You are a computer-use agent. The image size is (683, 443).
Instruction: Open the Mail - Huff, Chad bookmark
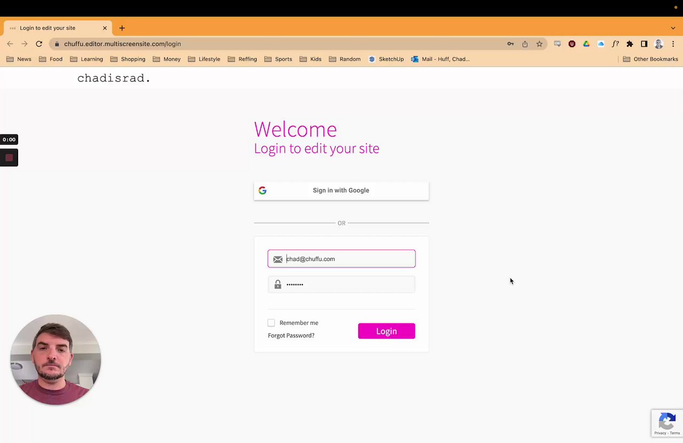pyautogui.click(x=440, y=59)
